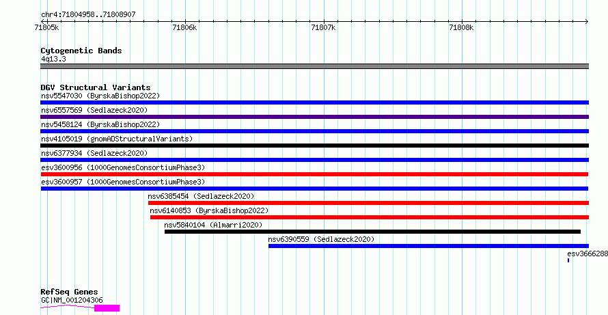Image resolution: width=608 pixels, height=315 pixels.
Task: Click the blue nsv6377934 variant bar
Action: (314, 160)
